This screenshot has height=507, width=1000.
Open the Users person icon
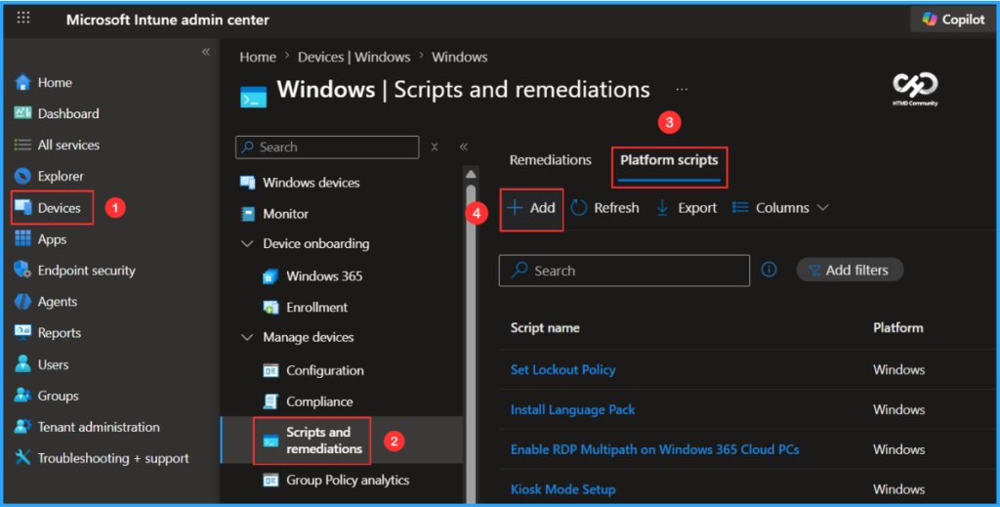pos(23,364)
